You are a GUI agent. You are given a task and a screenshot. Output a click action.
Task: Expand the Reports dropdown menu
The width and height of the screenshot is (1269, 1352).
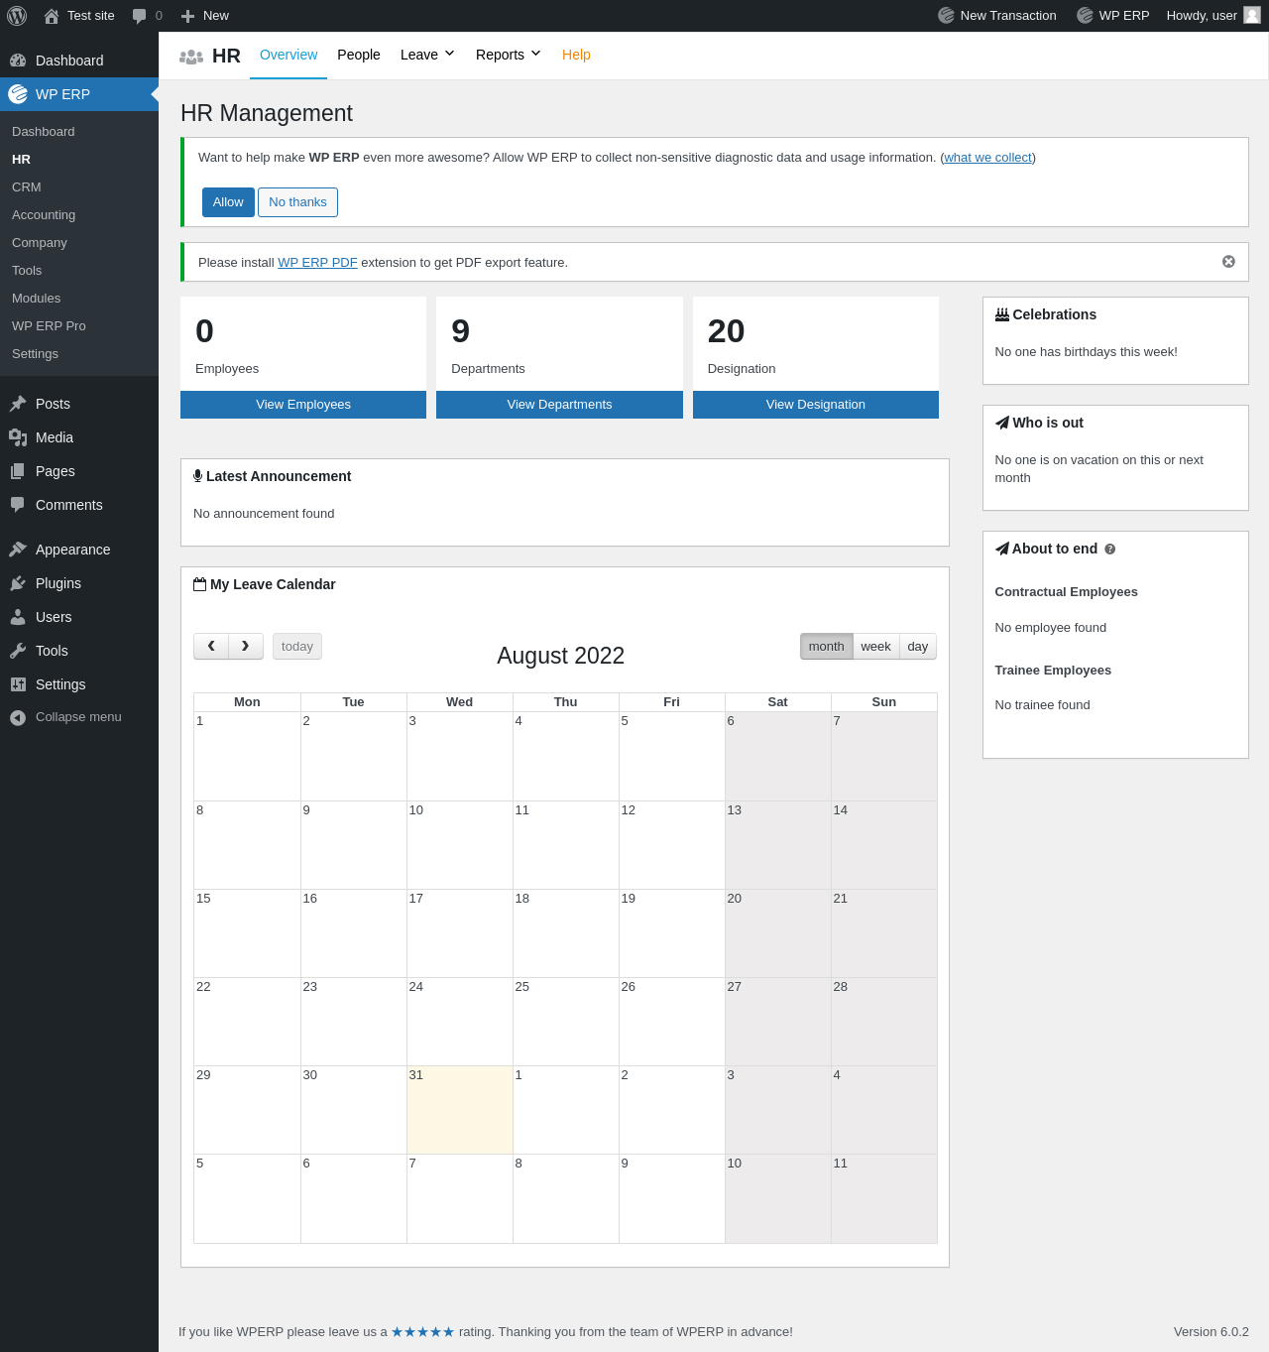pyautogui.click(x=509, y=55)
